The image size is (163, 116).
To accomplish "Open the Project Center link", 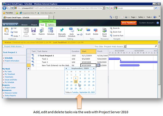I will pyautogui.click(x=10, y=88).
